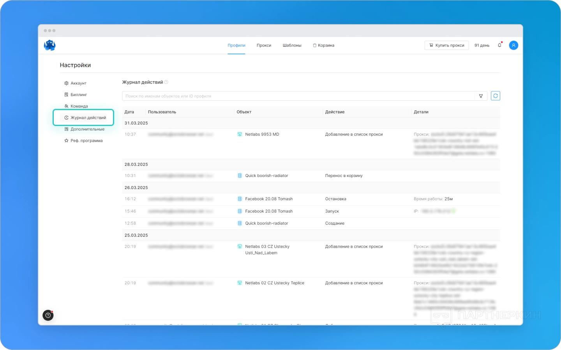Open the Шаблоны tab
Image resolution: width=561 pixels, height=350 pixels.
coord(292,45)
